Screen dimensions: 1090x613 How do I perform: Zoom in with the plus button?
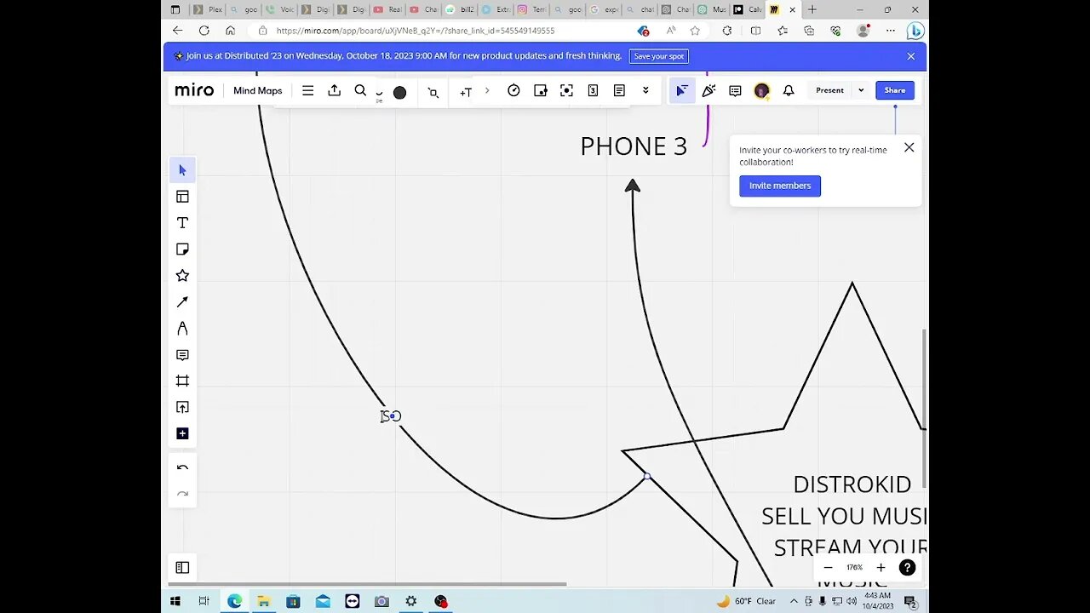pos(881,568)
